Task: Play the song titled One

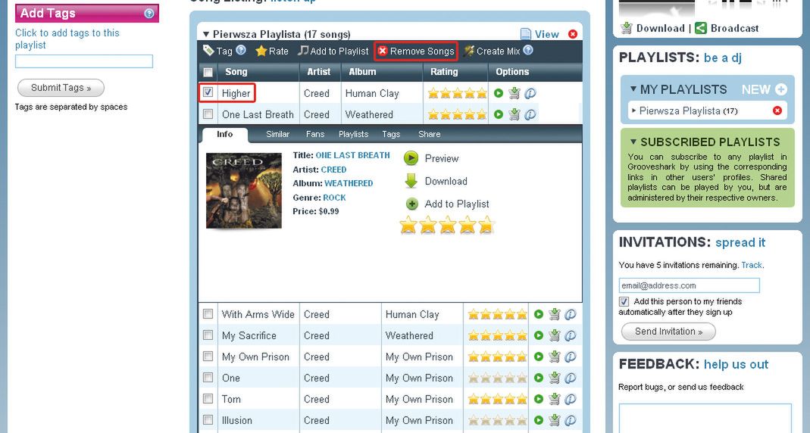Action: point(539,378)
